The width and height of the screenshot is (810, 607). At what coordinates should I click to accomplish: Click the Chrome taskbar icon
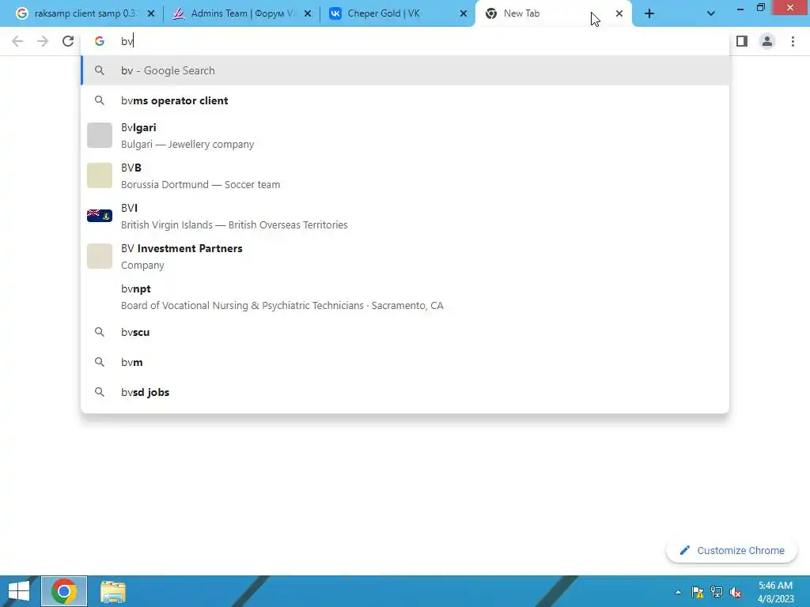point(64,591)
